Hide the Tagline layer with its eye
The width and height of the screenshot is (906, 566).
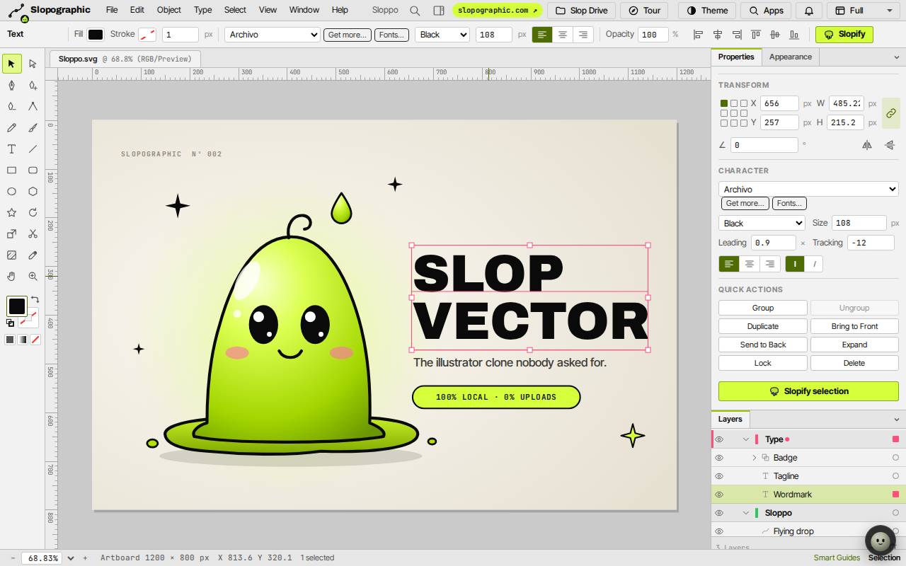click(x=719, y=476)
